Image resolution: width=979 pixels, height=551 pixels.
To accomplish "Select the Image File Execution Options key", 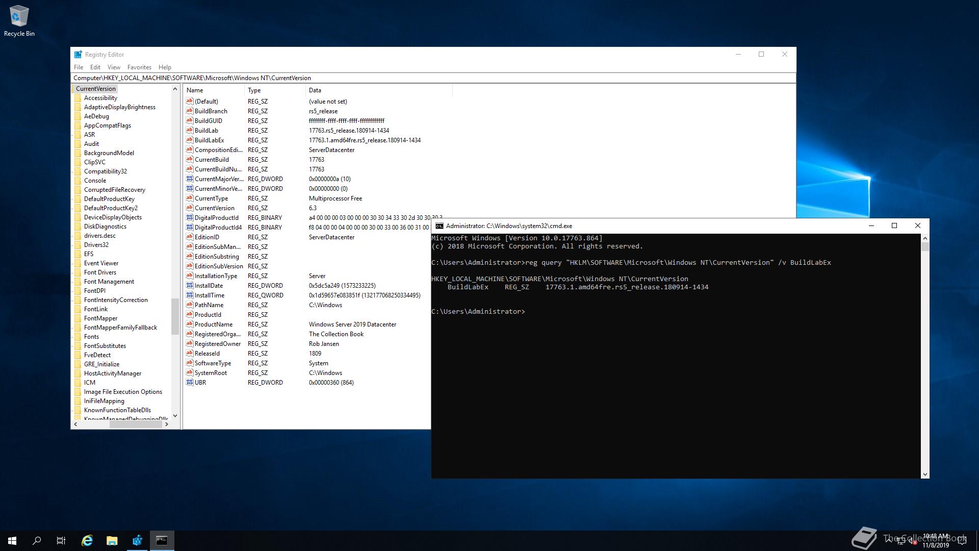I will click(123, 392).
